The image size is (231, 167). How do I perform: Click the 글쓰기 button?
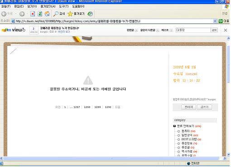[x=204, y=107]
